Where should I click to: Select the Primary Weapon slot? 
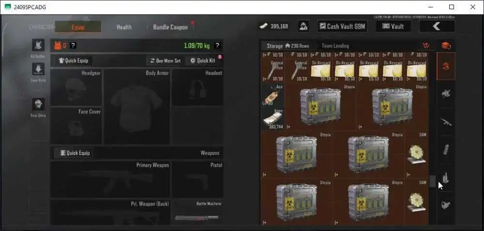pyautogui.click(x=110, y=179)
